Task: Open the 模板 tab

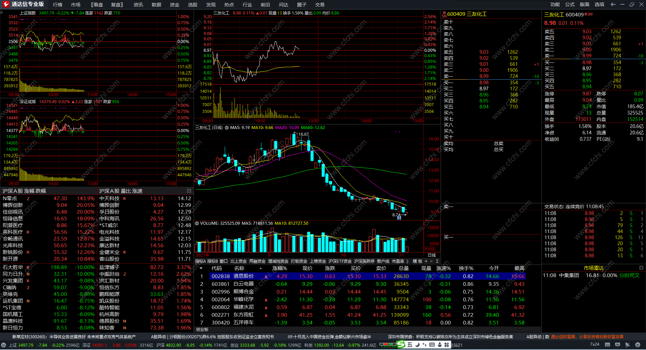Action: tap(418, 261)
